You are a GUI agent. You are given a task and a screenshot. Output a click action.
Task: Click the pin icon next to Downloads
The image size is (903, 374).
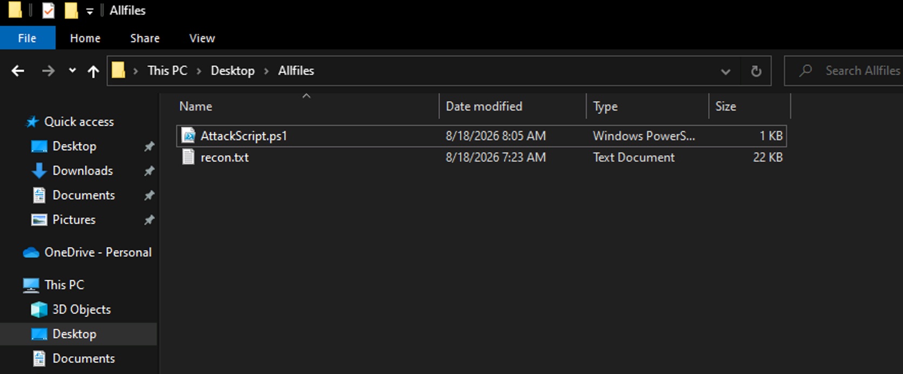click(149, 171)
